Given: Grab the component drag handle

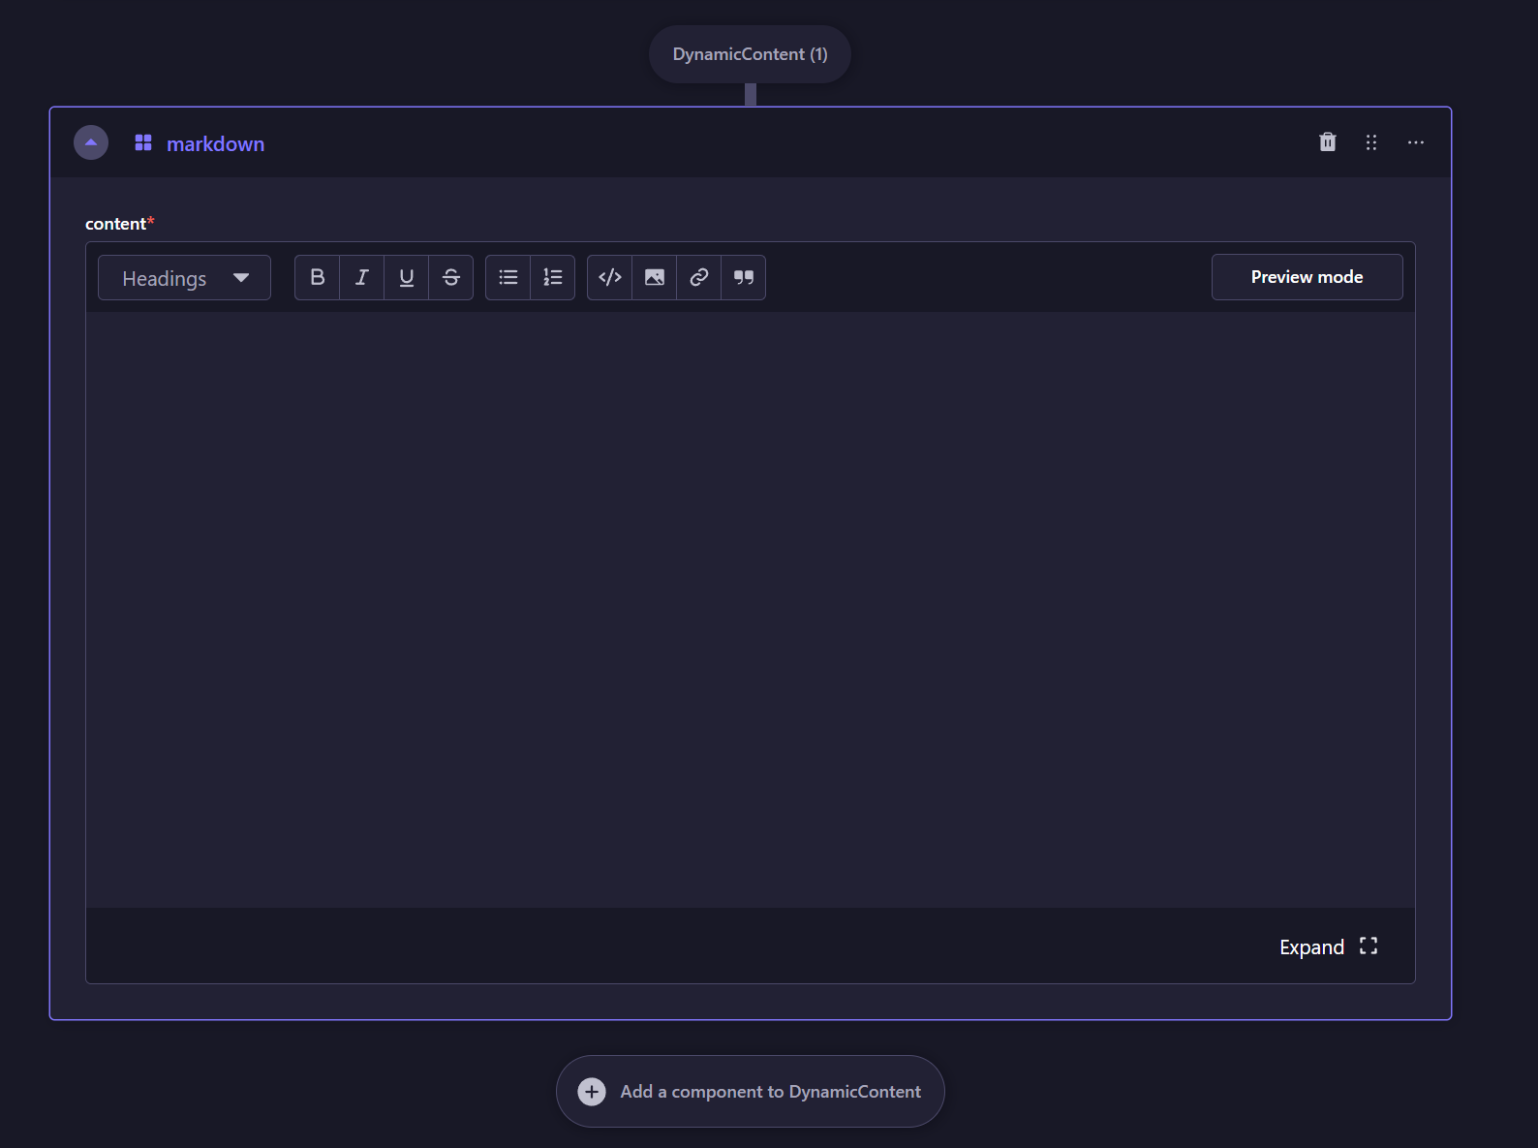Looking at the screenshot, I should [1370, 142].
